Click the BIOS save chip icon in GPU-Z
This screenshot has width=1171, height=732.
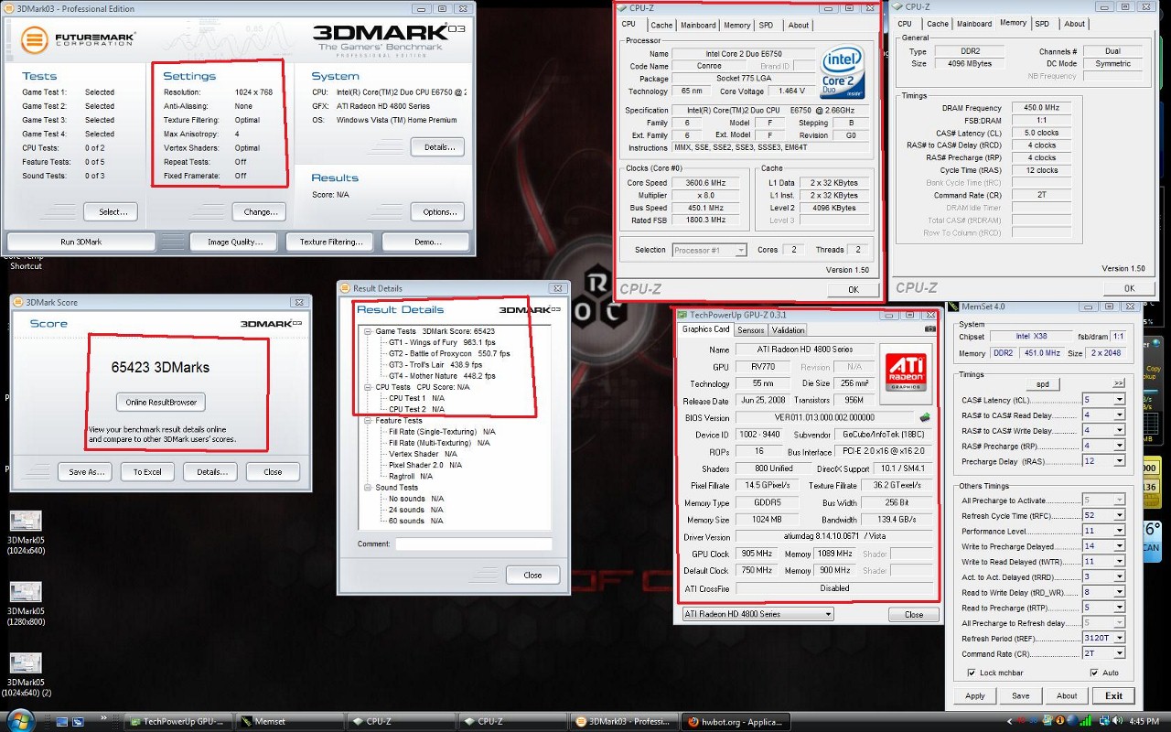pyautogui.click(x=925, y=417)
